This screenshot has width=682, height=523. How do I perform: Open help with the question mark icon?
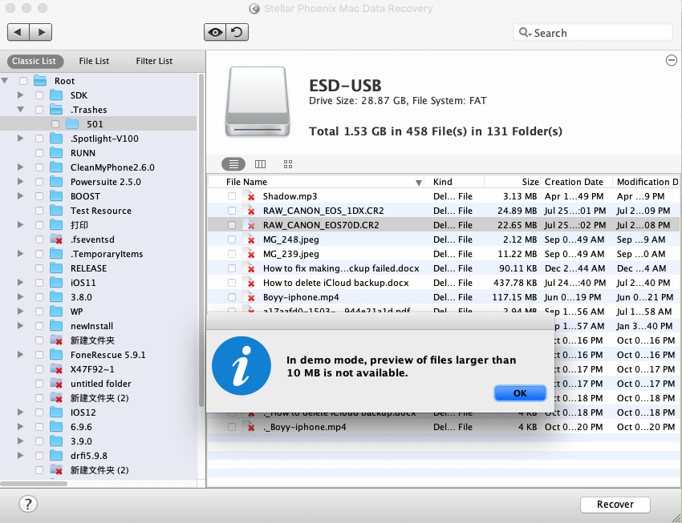tap(28, 504)
